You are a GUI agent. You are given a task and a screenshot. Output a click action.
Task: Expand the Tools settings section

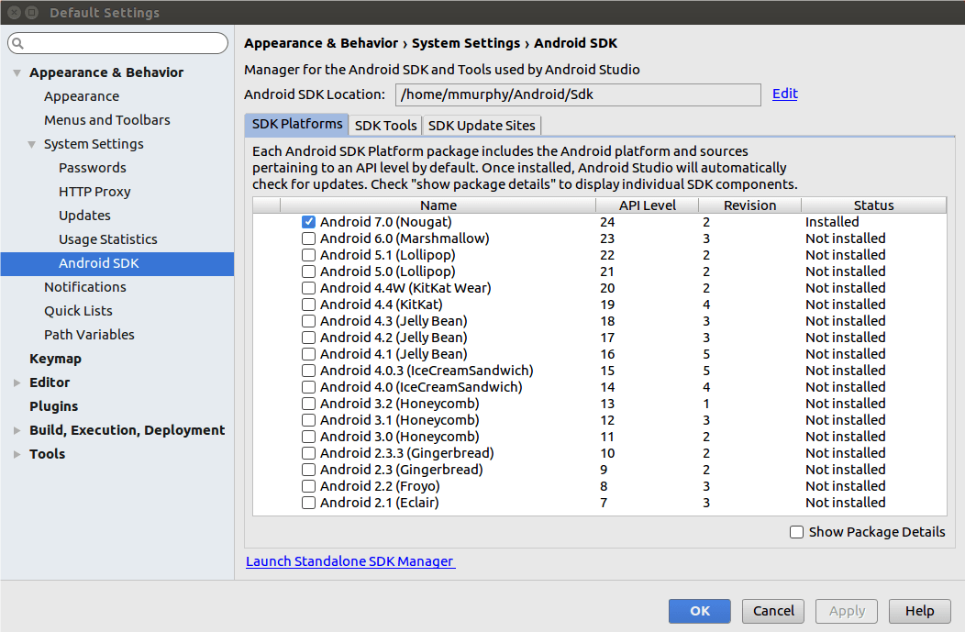[x=17, y=454]
